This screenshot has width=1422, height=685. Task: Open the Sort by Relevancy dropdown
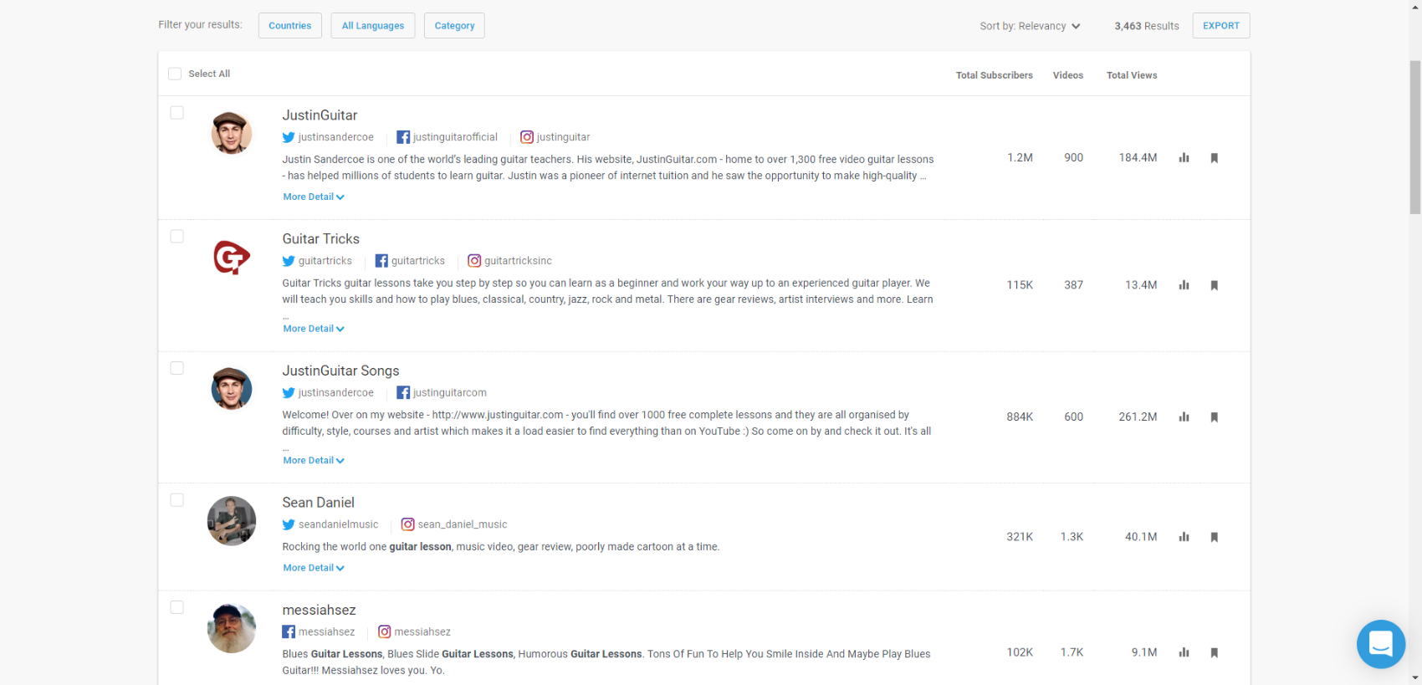1030,26
